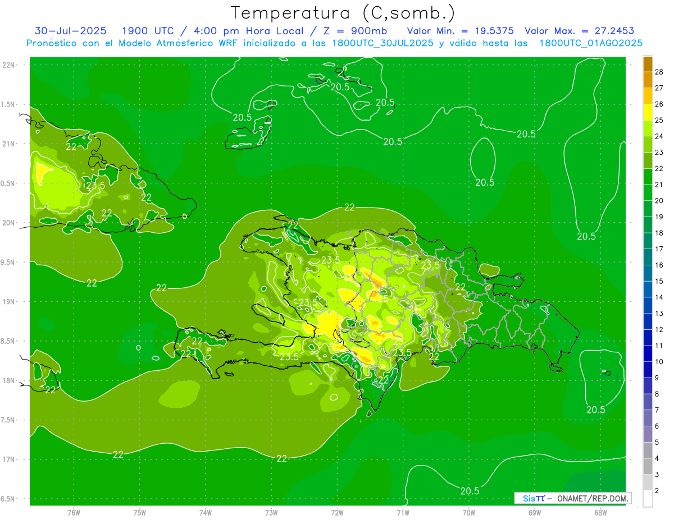Click the "74W" longitude axis label
The image size is (674, 520).
(206, 512)
